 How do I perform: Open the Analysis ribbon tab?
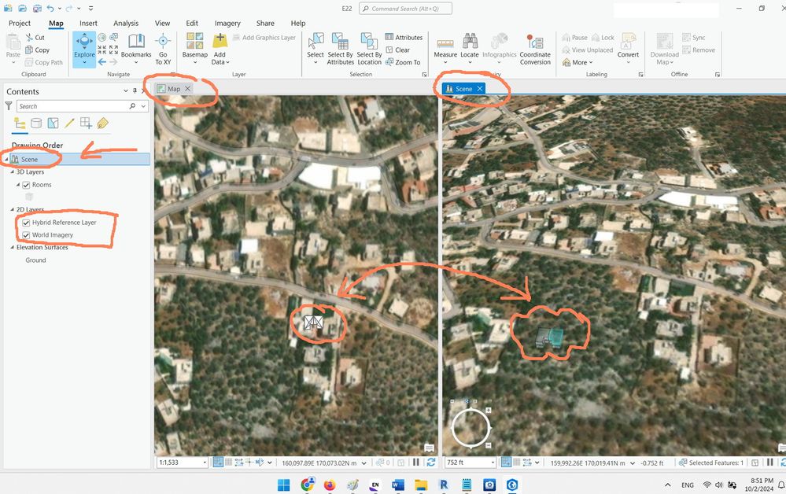pyautogui.click(x=126, y=23)
